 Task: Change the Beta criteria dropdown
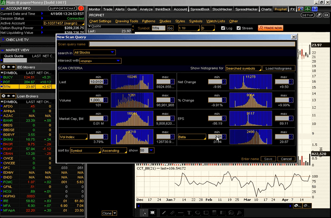coord(192,137)
